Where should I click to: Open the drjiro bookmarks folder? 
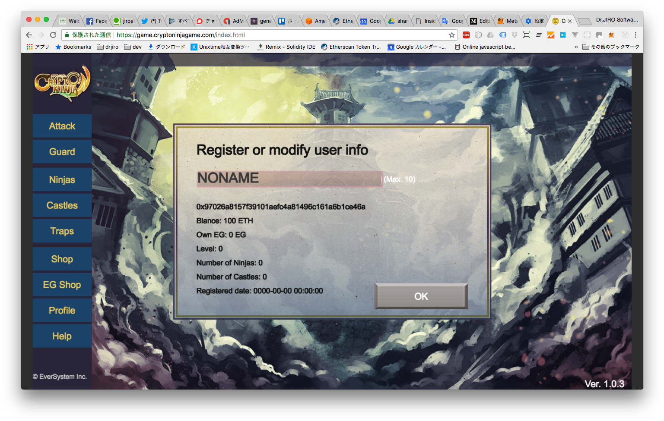(x=108, y=47)
